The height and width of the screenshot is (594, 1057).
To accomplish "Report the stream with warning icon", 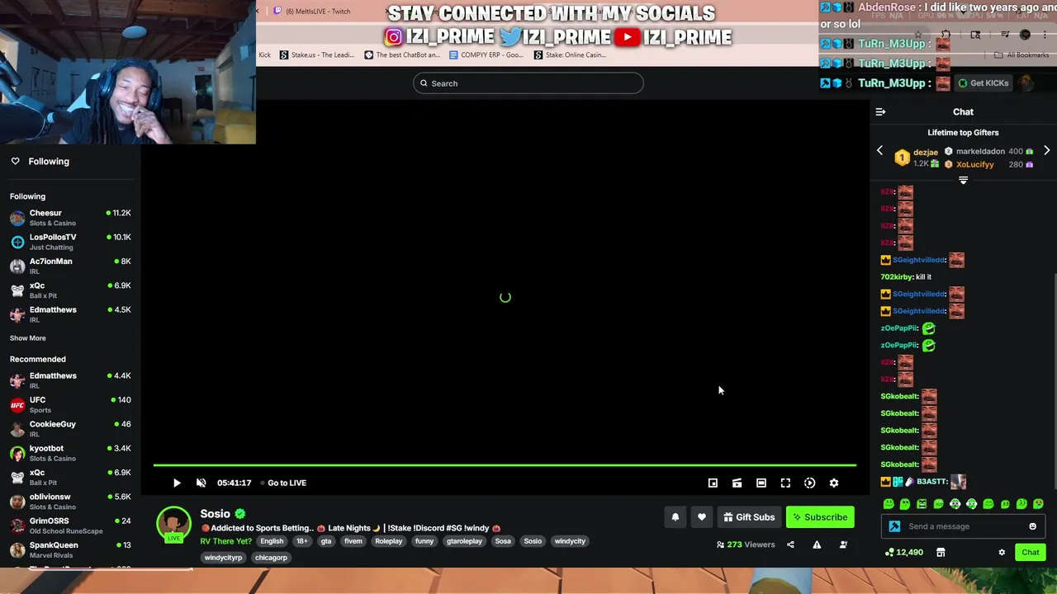I will point(817,544).
